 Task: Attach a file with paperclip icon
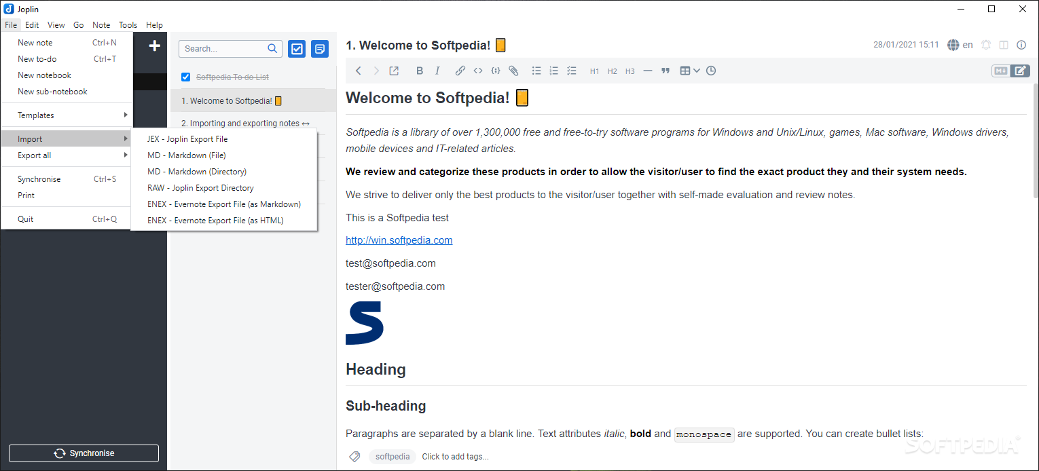tap(513, 71)
